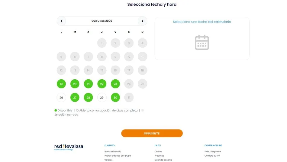Choose date 22 in the calendar

tap(102, 84)
